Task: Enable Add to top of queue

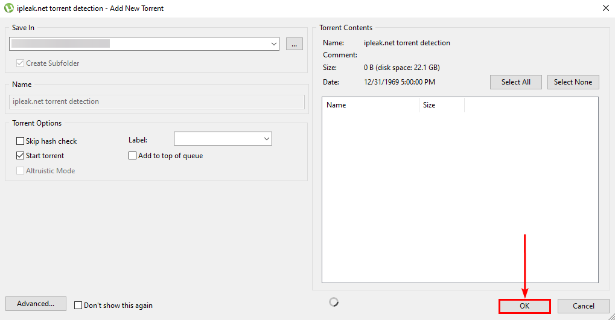Action: pyautogui.click(x=133, y=156)
